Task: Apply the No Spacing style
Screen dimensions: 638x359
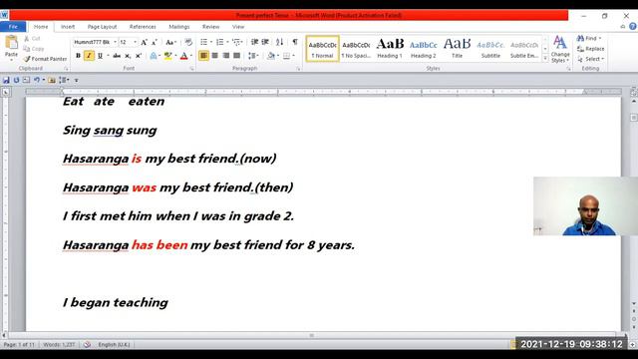Action: click(356, 49)
